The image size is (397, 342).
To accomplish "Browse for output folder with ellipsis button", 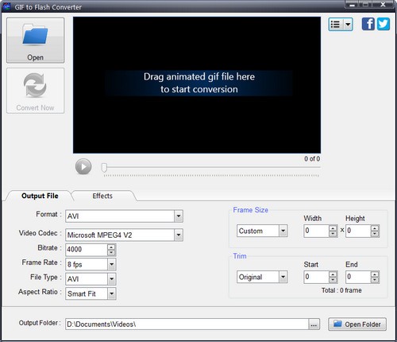I will [x=314, y=325].
